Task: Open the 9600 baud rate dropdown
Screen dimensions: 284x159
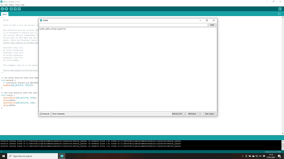Action: pos(194,114)
